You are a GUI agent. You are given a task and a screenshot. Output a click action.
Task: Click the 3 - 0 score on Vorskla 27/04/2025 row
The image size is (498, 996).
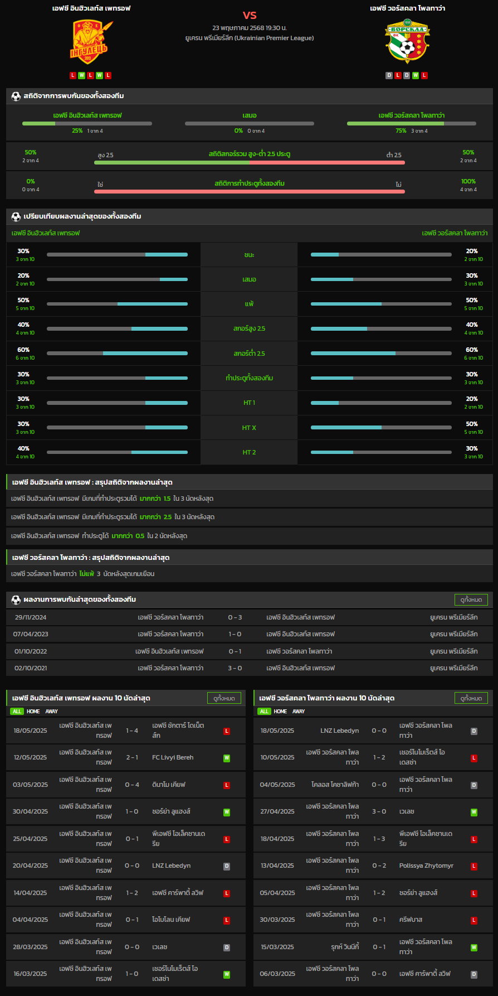point(379,811)
